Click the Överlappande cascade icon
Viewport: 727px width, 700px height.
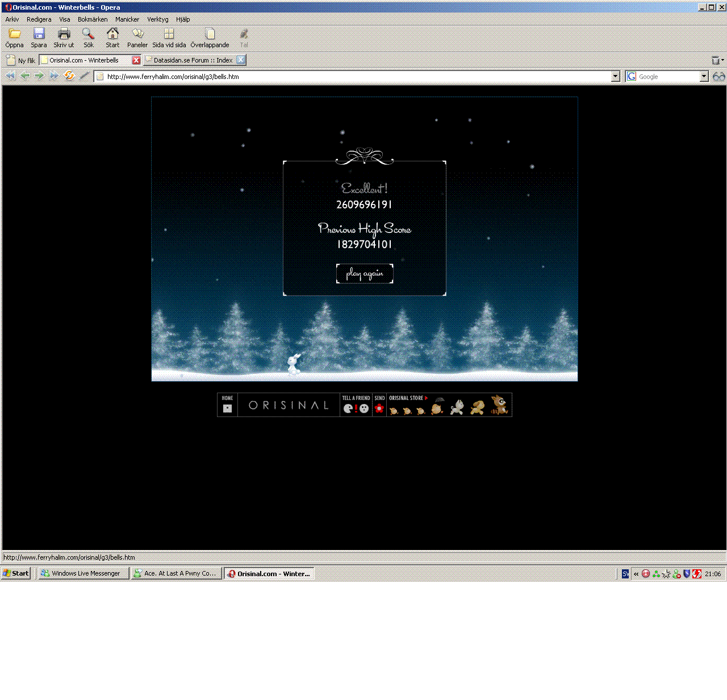210,34
